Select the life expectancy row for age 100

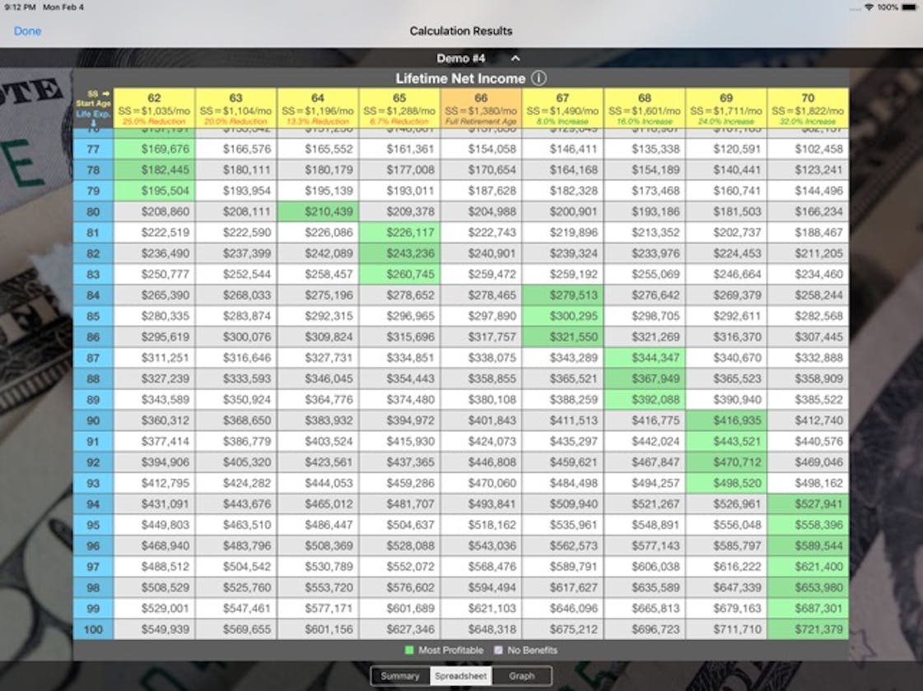[x=92, y=628]
